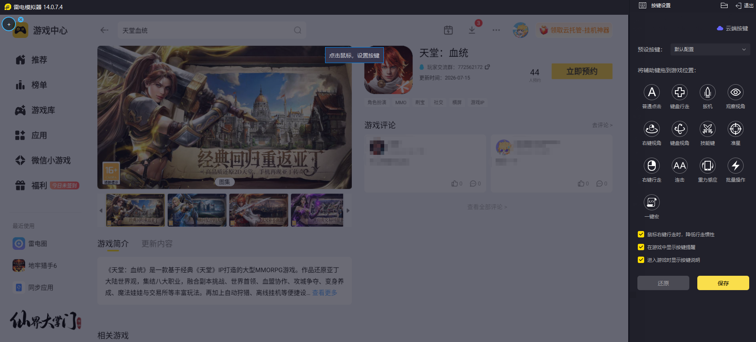Switch to the 更新内容 tab
756x342 pixels.
tap(157, 244)
